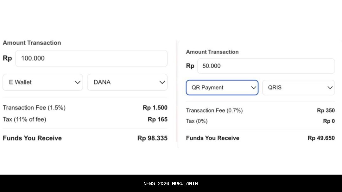
Task: Click the Rp 98.335 funds received amount
Action: [152, 138]
